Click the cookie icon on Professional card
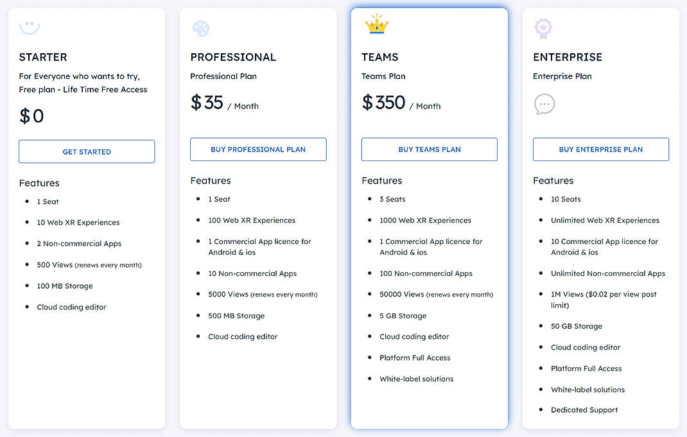Screen dimensions: 687x437 click(x=200, y=28)
